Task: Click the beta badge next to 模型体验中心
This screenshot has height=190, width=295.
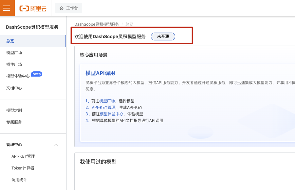Action: pyautogui.click(x=36, y=74)
